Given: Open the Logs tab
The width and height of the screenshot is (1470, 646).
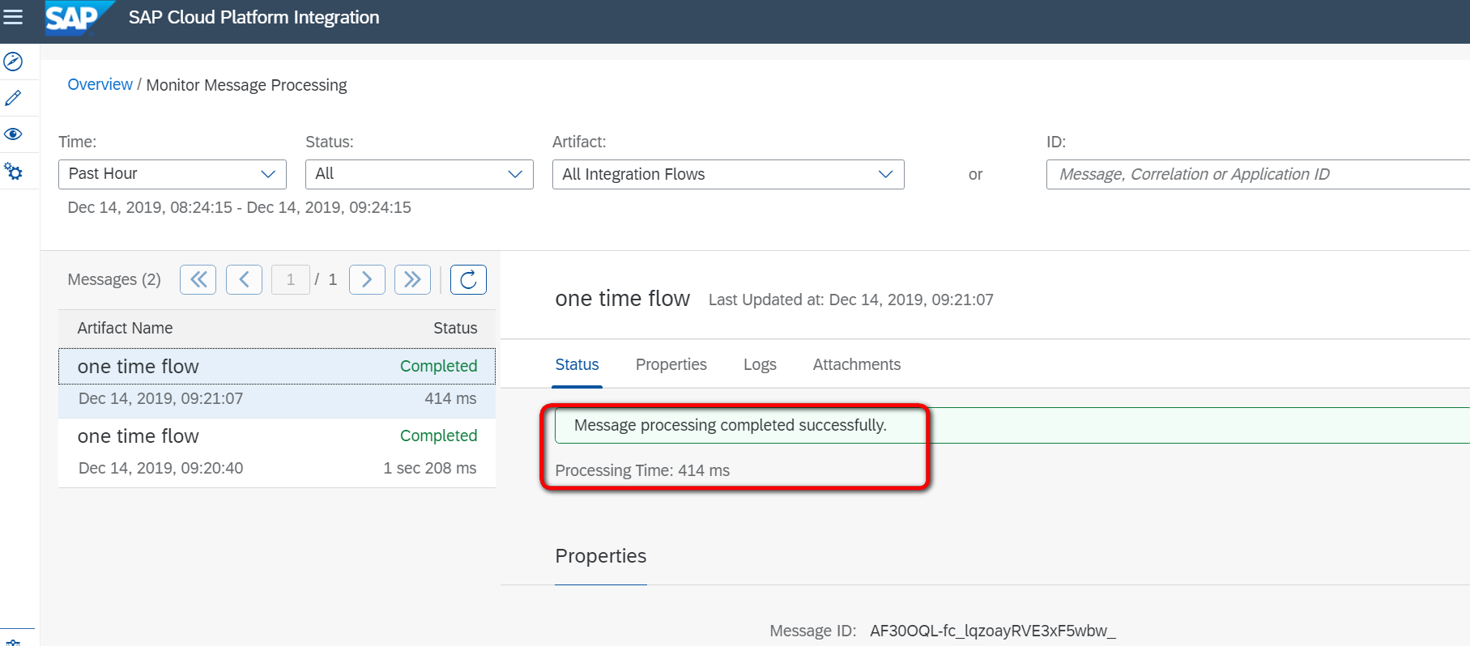Looking at the screenshot, I should click(x=760, y=365).
